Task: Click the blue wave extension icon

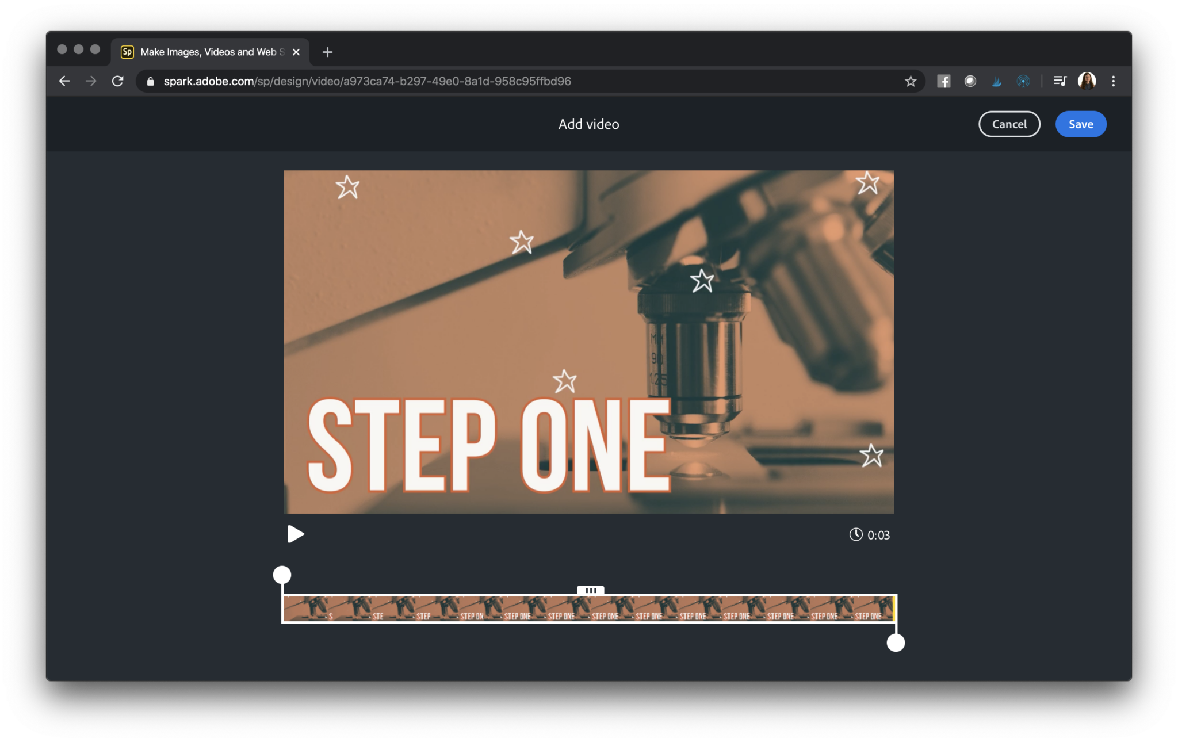Action: [x=997, y=81]
